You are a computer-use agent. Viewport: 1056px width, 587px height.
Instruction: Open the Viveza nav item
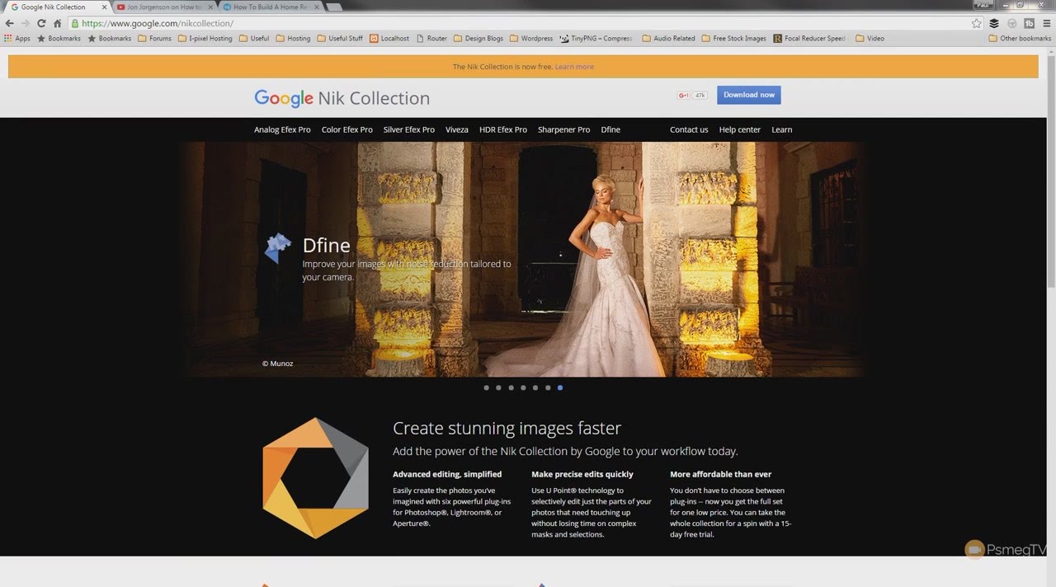click(x=457, y=129)
